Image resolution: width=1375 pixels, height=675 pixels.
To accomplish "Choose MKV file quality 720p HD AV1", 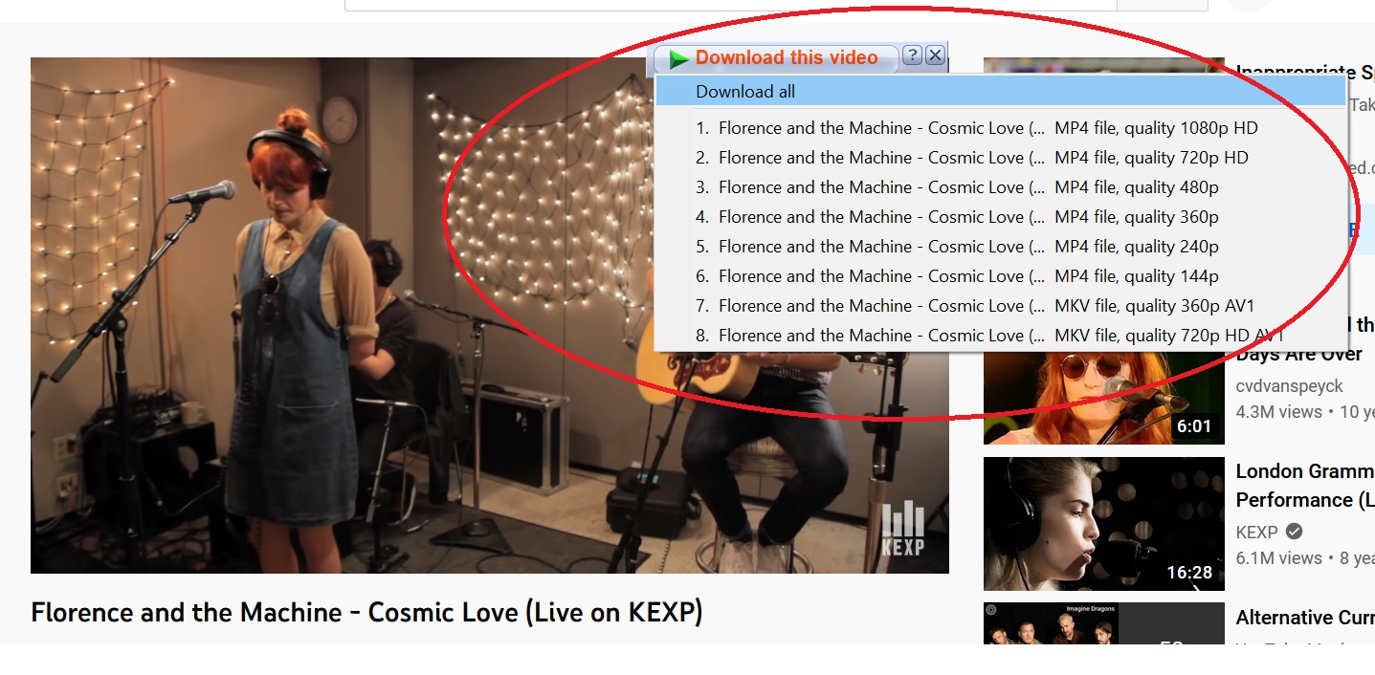I will pyautogui.click(x=1001, y=336).
